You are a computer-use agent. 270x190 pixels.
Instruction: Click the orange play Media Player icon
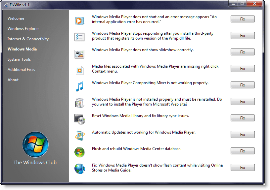[x=79, y=21]
